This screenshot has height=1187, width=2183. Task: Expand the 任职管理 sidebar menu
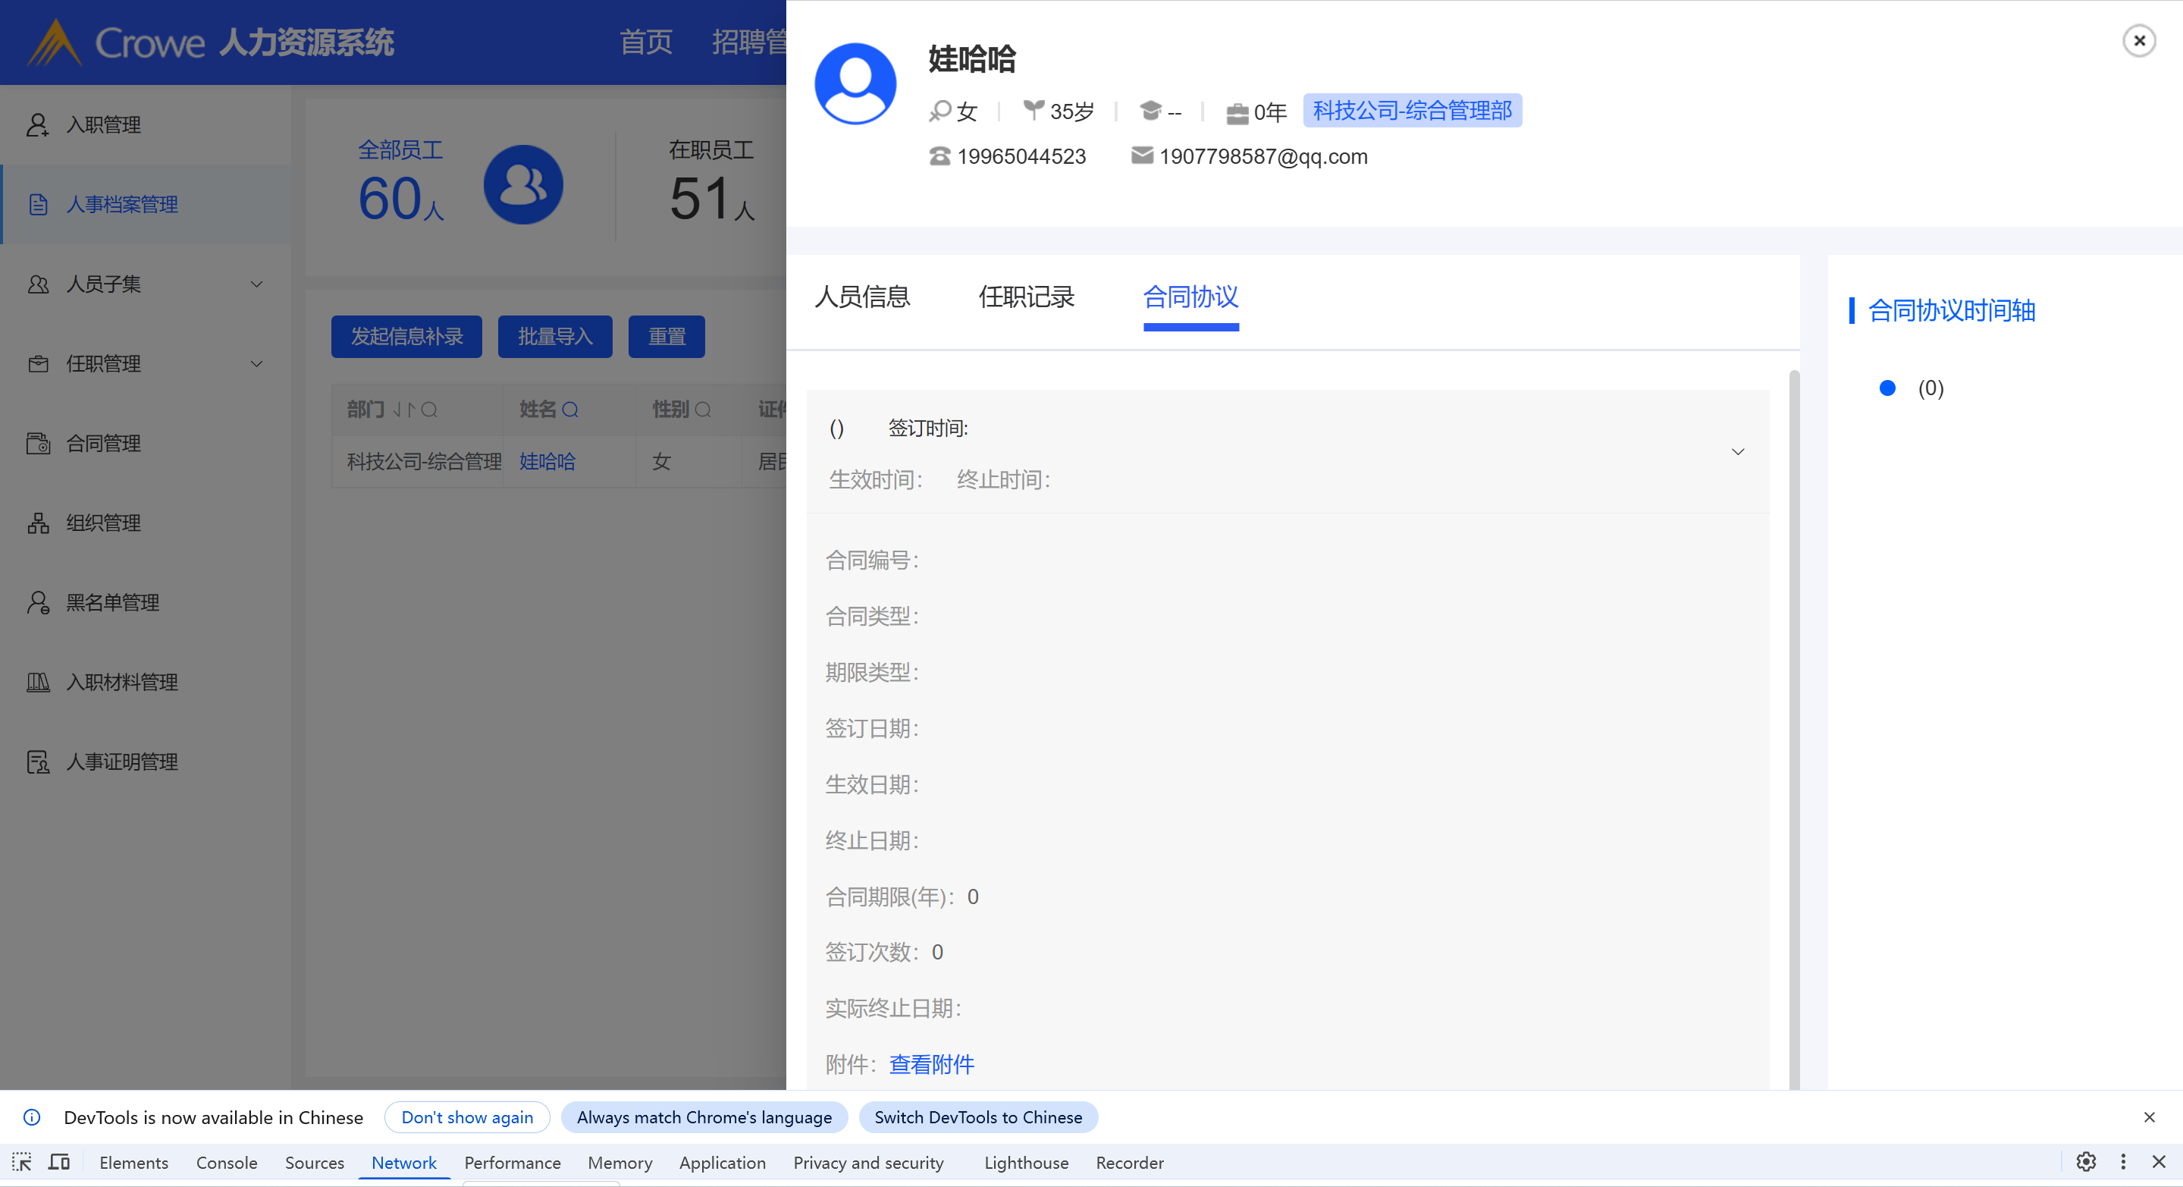tap(256, 364)
